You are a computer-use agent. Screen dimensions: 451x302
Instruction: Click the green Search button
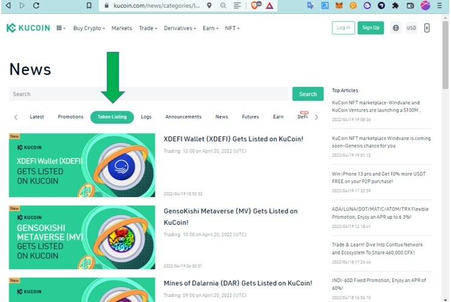pos(308,94)
